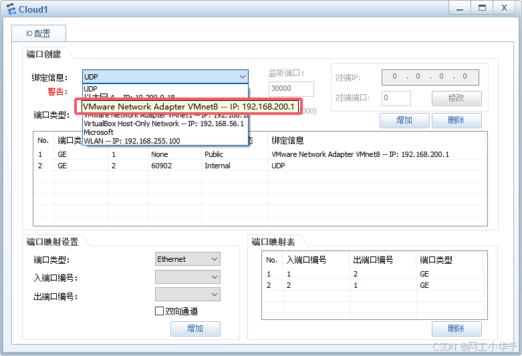Click the 60902 cell in port table
The height and width of the screenshot is (356, 522).
[162, 166]
